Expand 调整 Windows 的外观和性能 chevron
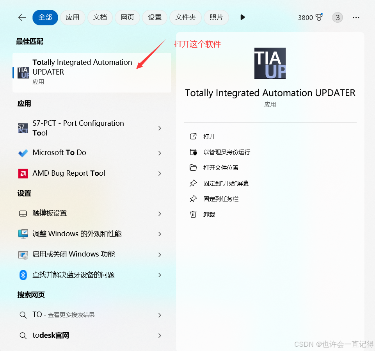This screenshot has width=375, height=351. (160, 234)
